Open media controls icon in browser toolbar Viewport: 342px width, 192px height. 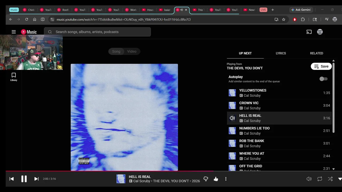click(x=327, y=19)
